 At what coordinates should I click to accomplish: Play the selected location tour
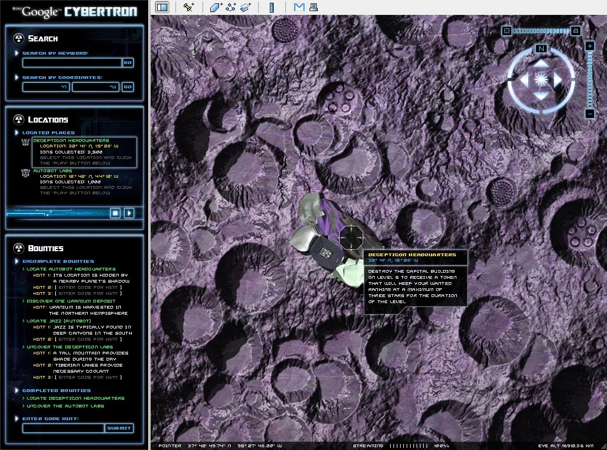click(x=129, y=213)
